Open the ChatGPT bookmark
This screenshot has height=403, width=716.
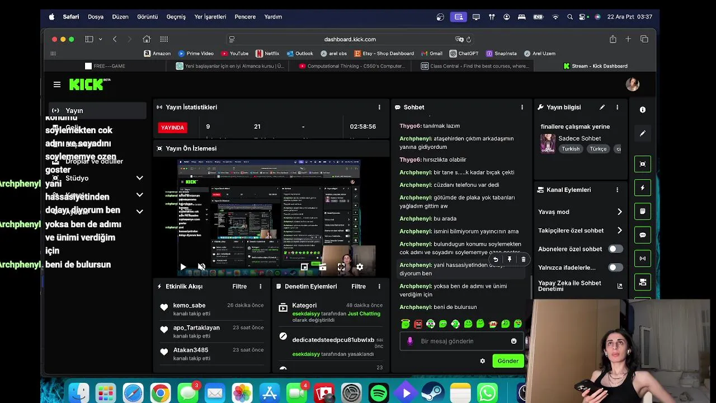click(x=464, y=54)
